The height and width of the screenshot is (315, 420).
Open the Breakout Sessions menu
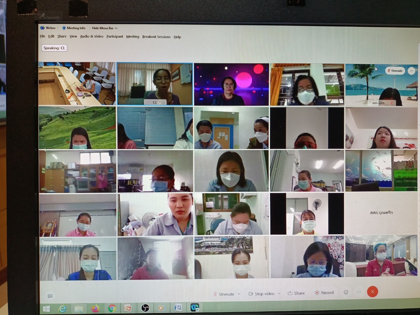(x=156, y=37)
